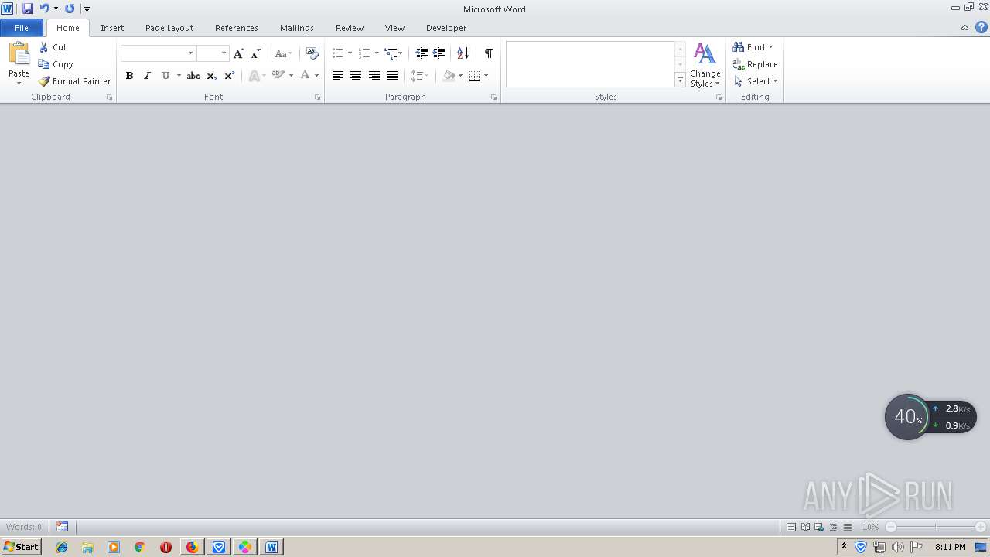
Task: Click the Superscript icon
Action: 229,76
